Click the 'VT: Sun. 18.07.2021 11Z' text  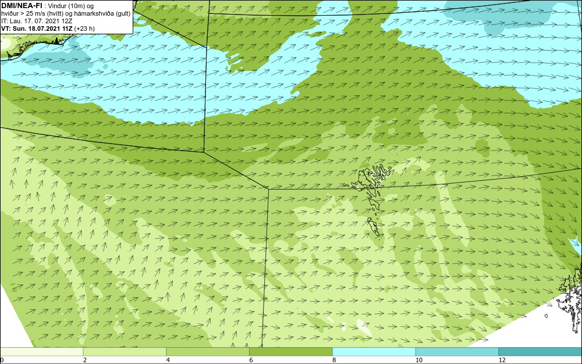(x=37, y=28)
